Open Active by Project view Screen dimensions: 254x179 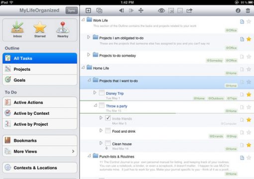[40, 124]
